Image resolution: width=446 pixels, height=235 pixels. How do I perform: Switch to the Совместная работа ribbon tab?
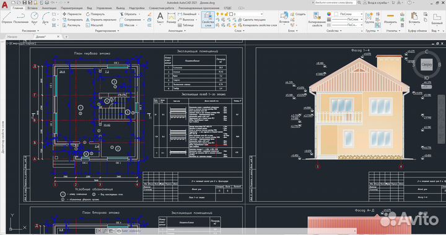(161, 8)
